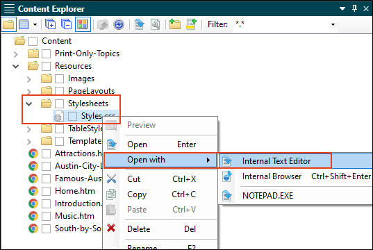Toggle the colored tiles view icon
This screenshot has height=250, width=373.
coord(83,24)
